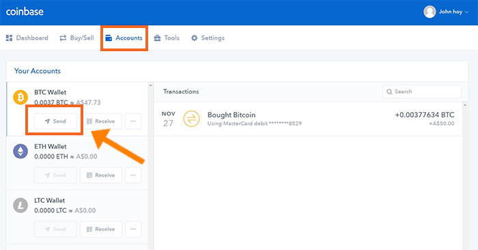
Task: Select the LTC Wallet name
Action: [50, 200]
